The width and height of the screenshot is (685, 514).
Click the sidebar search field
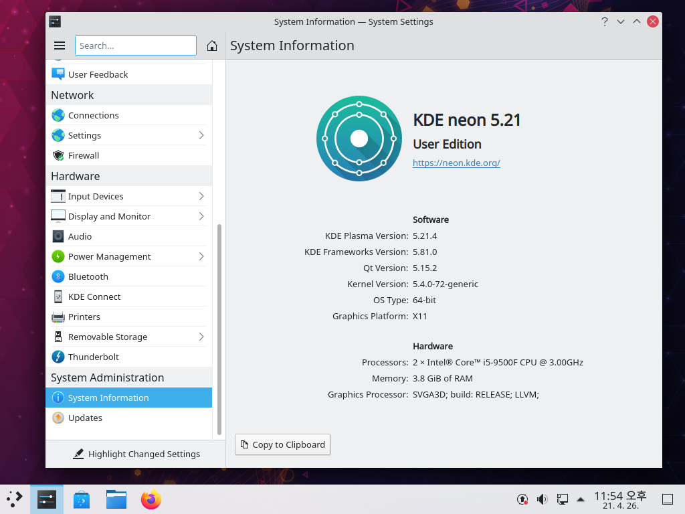(x=135, y=46)
